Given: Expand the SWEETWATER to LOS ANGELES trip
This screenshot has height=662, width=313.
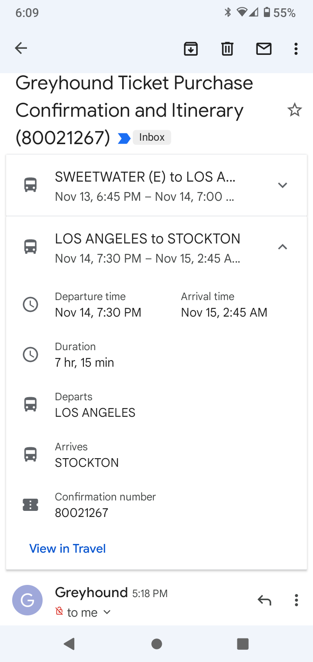Looking at the screenshot, I should (283, 185).
